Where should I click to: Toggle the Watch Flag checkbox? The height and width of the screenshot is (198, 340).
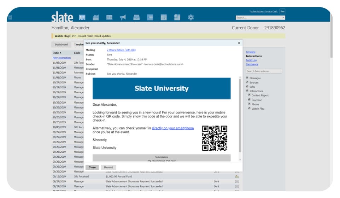(249, 108)
